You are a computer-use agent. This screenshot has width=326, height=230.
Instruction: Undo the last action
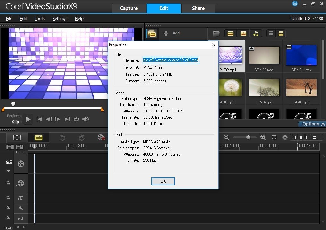(x=62, y=137)
